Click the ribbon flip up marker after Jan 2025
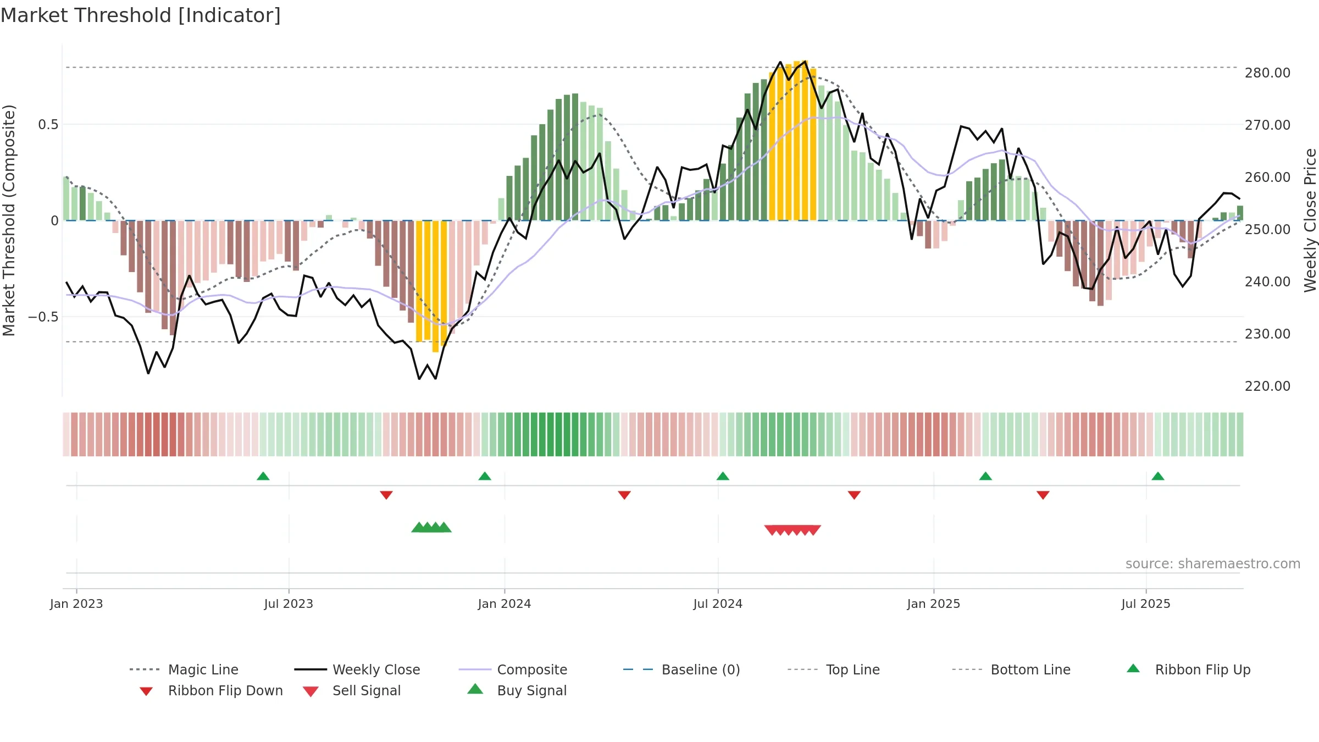This screenshot has width=1319, height=742. point(985,476)
